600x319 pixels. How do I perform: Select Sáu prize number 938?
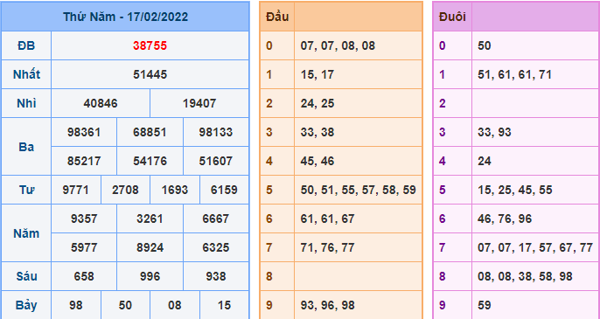tap(216, 276)
